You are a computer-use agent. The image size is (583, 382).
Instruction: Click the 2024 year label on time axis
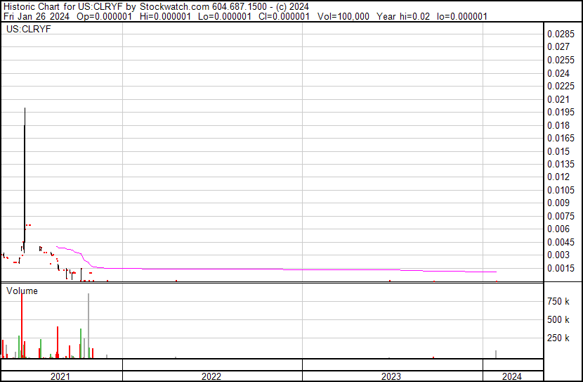point(512,376)
